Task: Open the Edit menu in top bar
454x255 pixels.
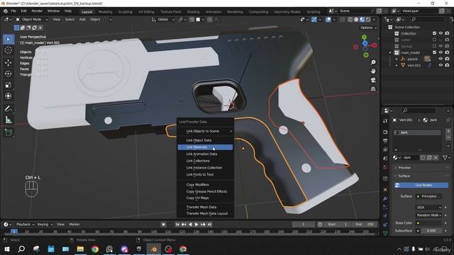Action: [x=23, y=11]
